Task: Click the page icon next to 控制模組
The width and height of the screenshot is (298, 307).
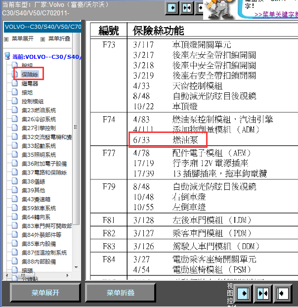Action: 15,101
